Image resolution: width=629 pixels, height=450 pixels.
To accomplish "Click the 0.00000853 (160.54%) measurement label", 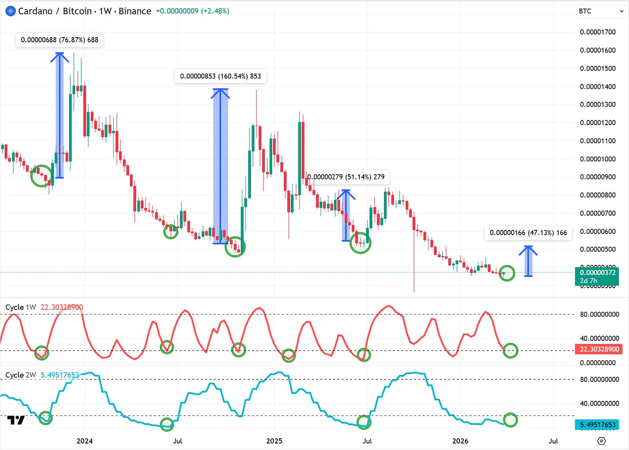I will [x=220, y=76].
